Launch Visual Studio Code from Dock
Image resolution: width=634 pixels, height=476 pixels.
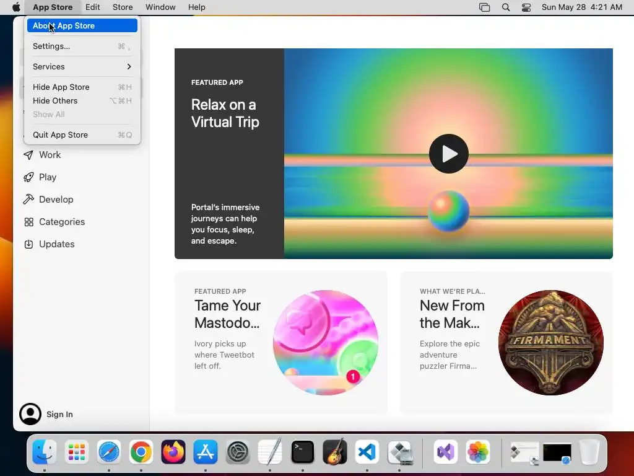(x=367, y=452)
